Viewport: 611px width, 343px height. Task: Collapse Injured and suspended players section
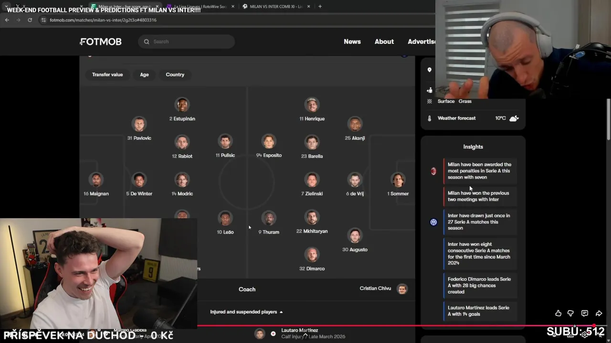click(246, 312)
